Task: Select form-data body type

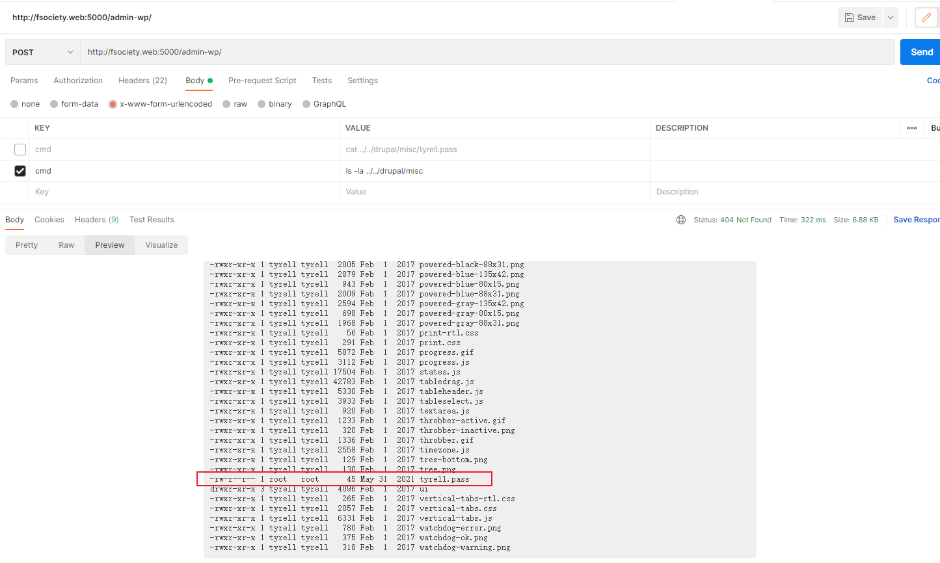Action: click(54, 104)
